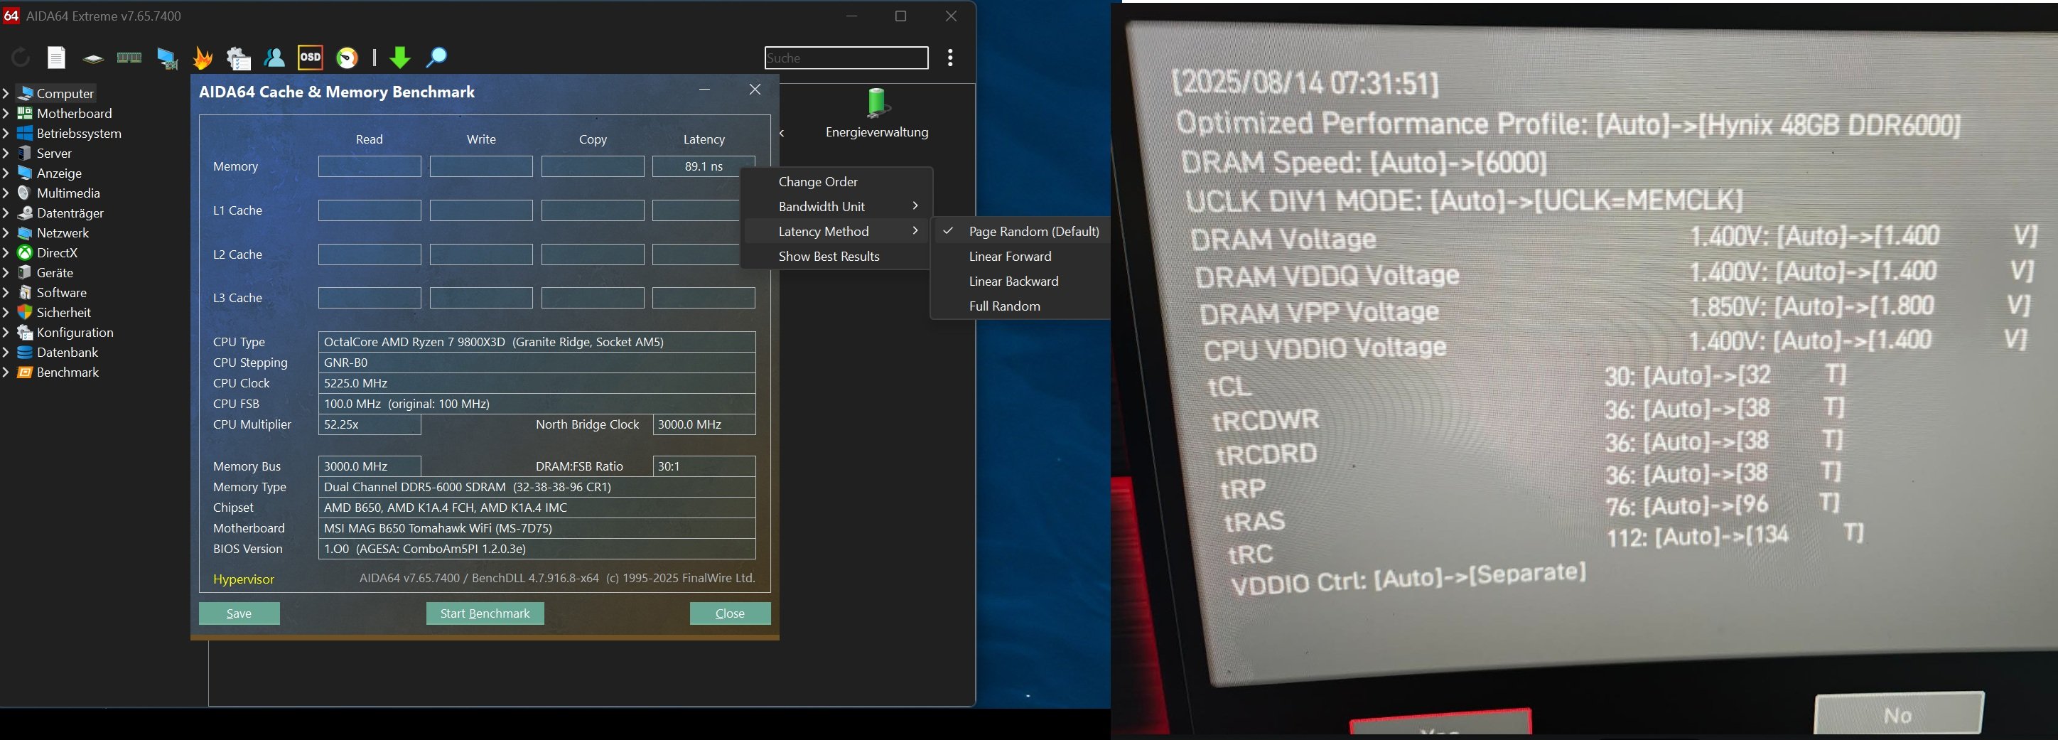
Task: Open the three-dot options menu
Action: 950,58
